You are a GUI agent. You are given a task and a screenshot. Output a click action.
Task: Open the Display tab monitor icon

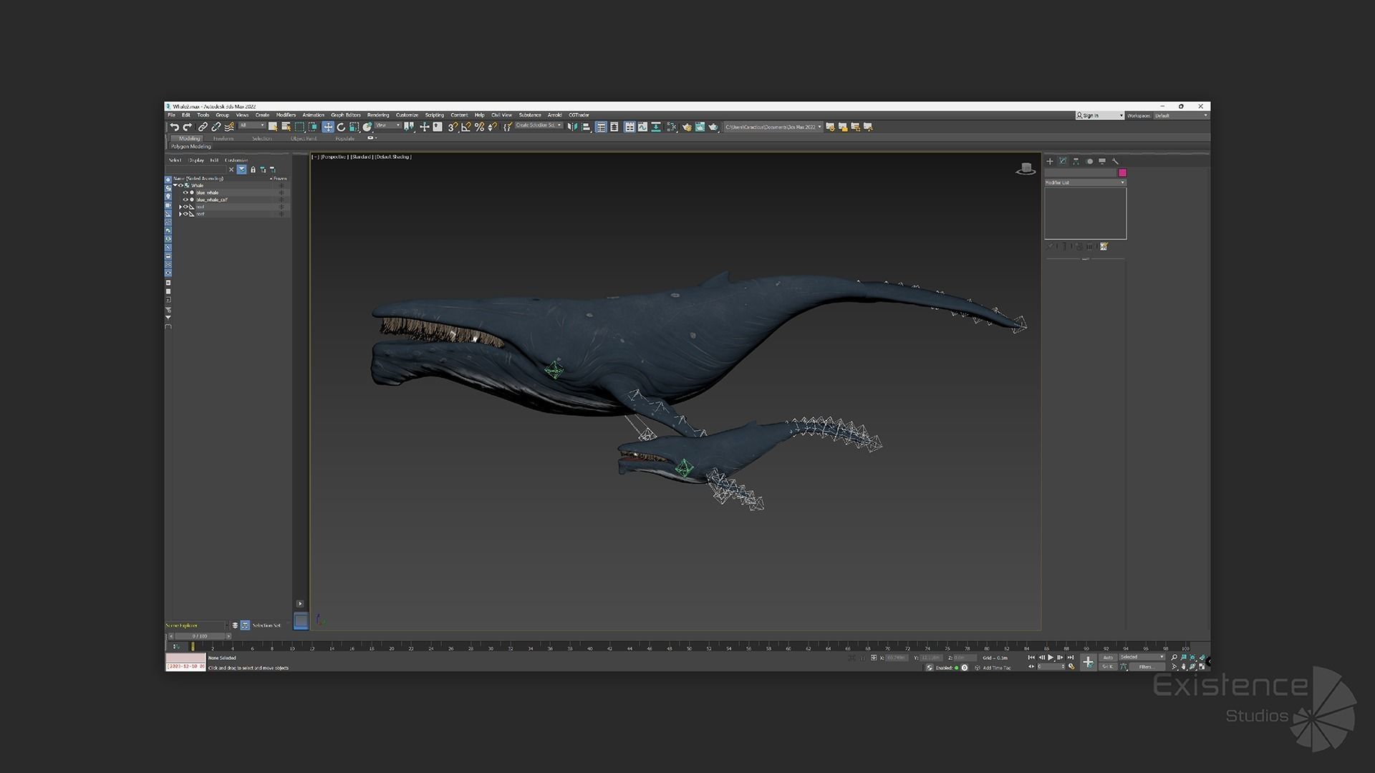click(1102, 161)
